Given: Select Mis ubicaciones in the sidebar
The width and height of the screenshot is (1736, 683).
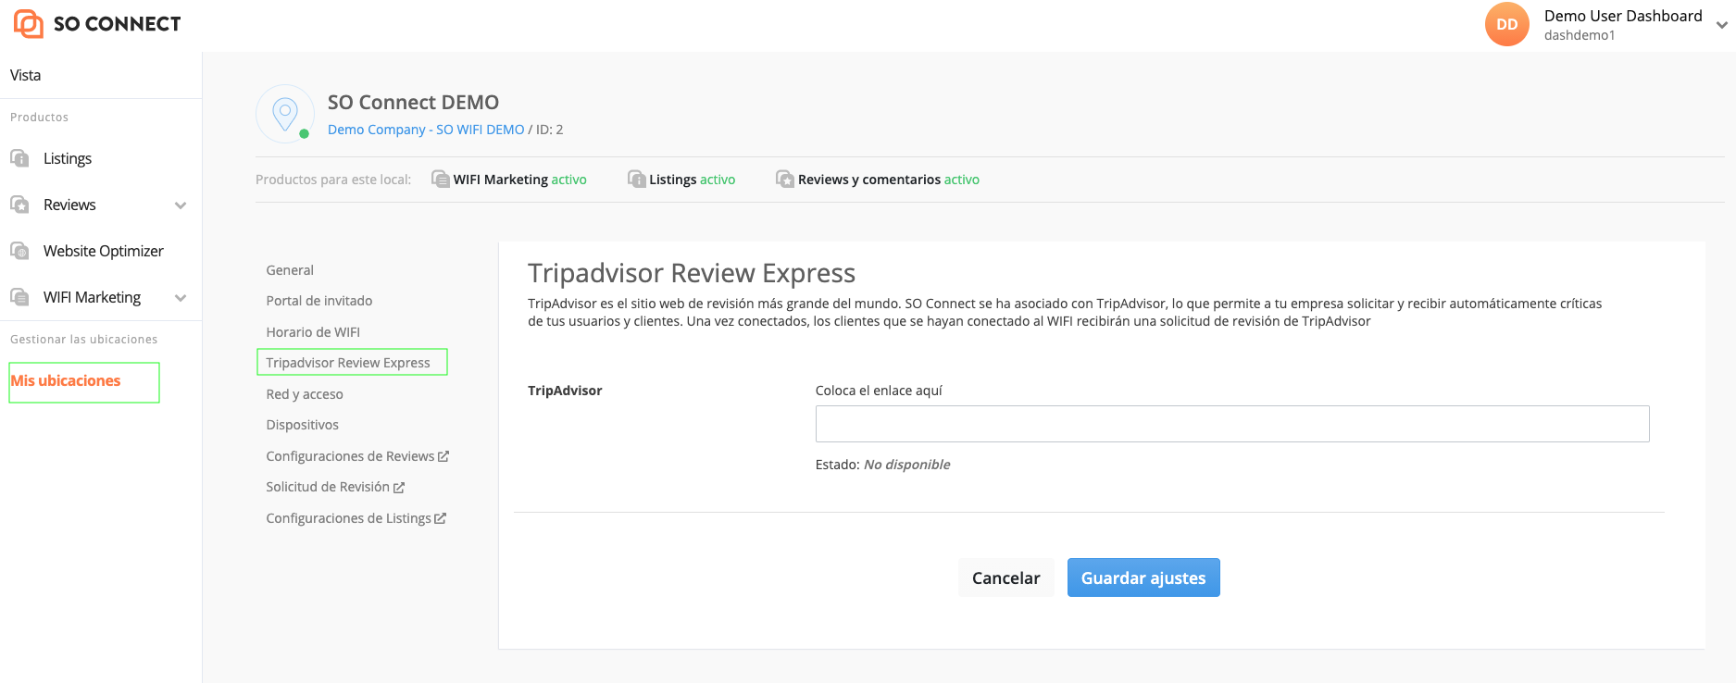Looking at the screenshot, I should (x=66, y=380).
